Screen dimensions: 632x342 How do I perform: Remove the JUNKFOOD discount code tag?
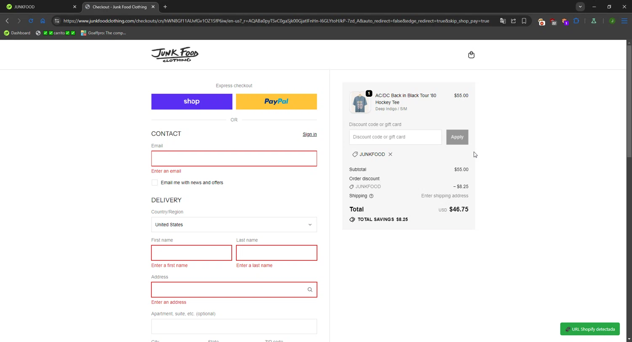[x=391, y=154]
